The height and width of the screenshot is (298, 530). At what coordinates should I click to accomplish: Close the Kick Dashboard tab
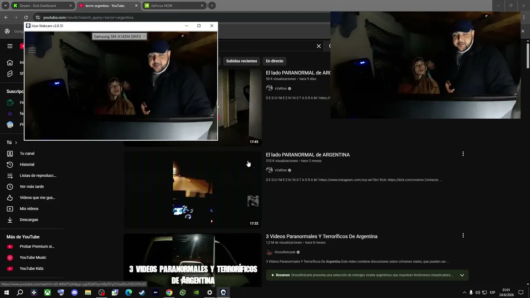[x=70, y=6]
